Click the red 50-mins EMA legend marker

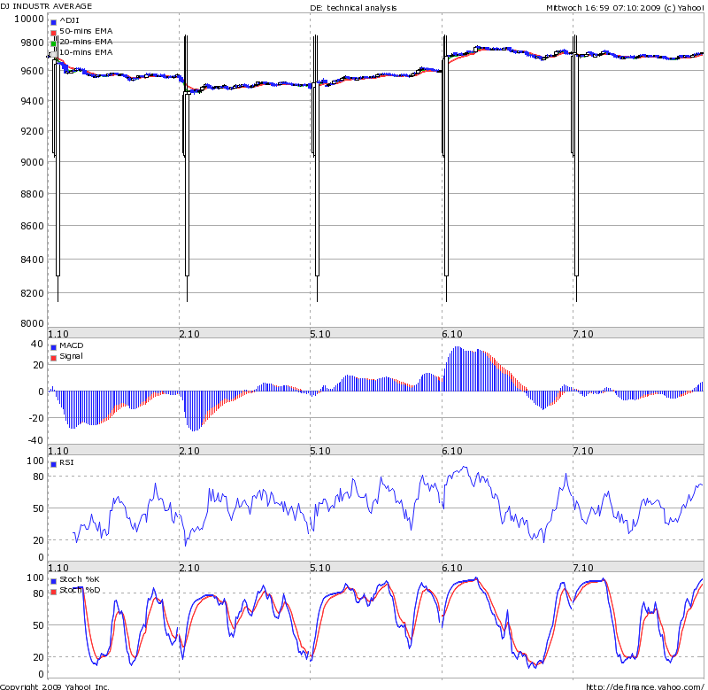[x=54, y=32]
